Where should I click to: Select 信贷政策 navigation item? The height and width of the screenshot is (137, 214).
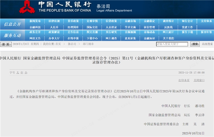tap(111, 21)
